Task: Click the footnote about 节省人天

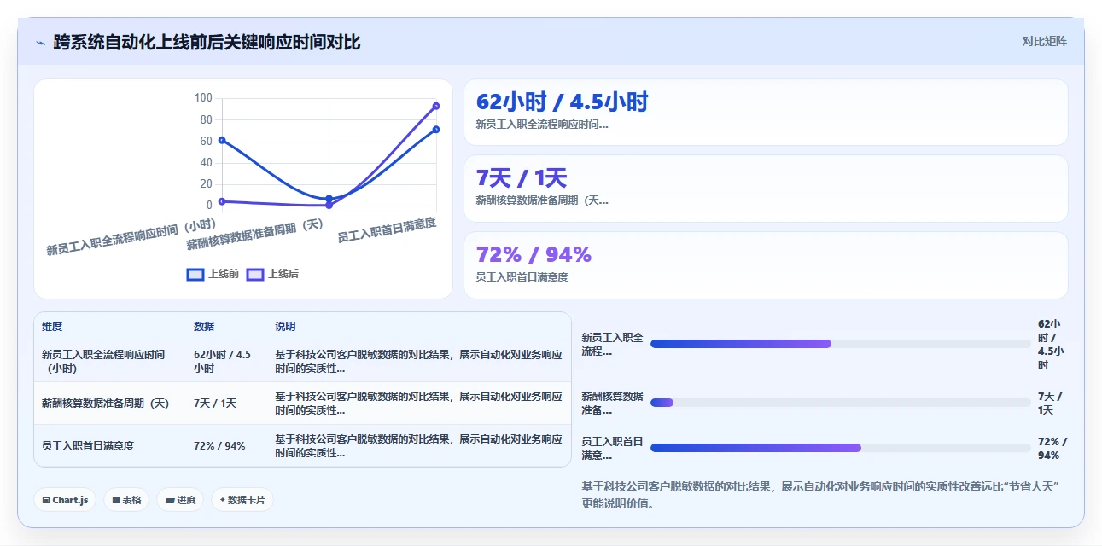Action: pos(820,495)
